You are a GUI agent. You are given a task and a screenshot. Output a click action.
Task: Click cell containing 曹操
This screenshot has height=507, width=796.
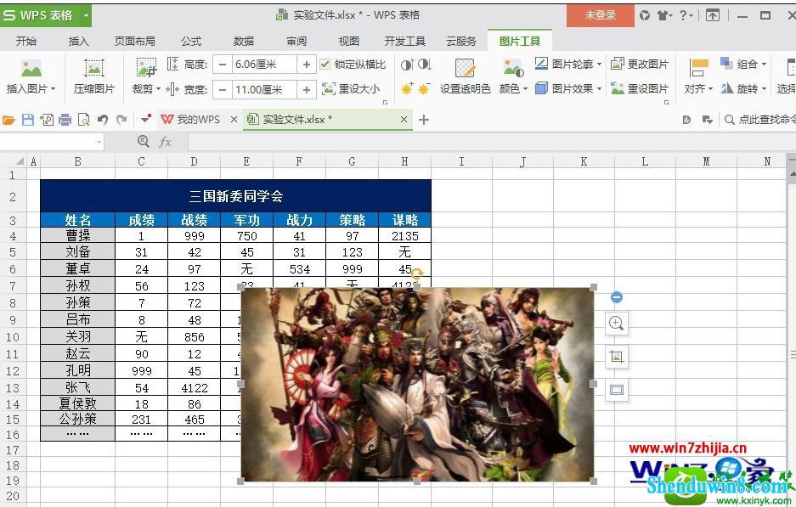click(78, 235)
